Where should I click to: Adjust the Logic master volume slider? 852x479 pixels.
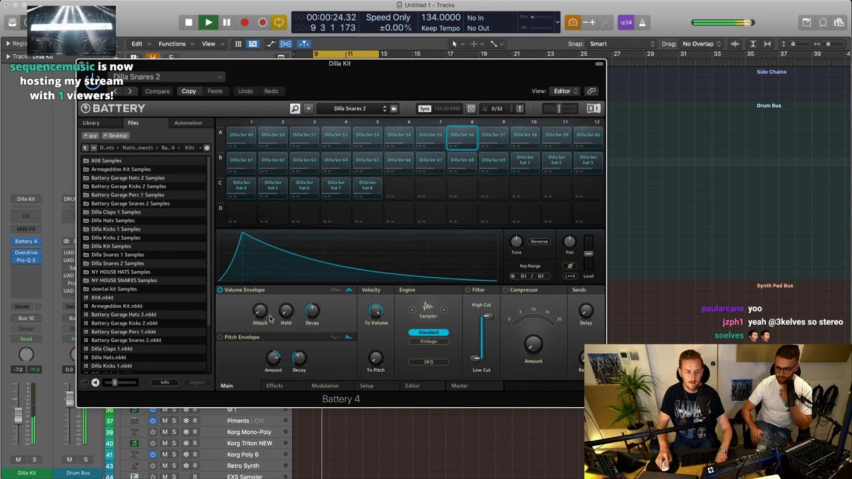click(722, 23)
